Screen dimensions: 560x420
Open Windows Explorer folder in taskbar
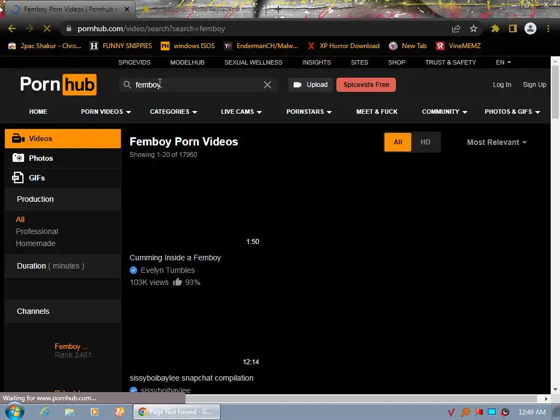point(69,412)
